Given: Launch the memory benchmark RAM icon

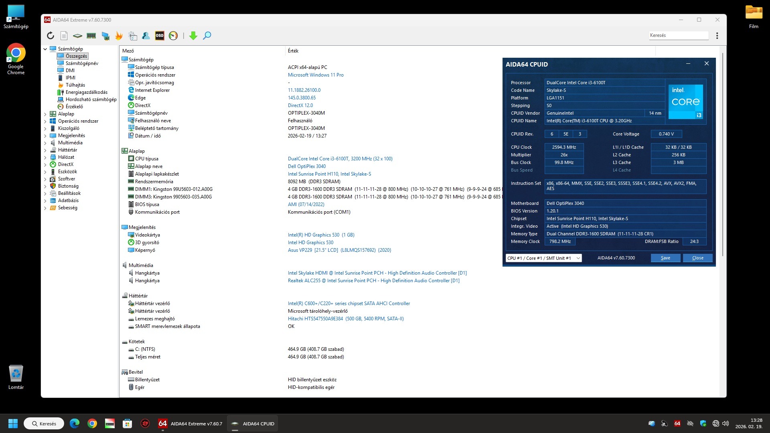Looking at the screenshot, I should (91, 36).
